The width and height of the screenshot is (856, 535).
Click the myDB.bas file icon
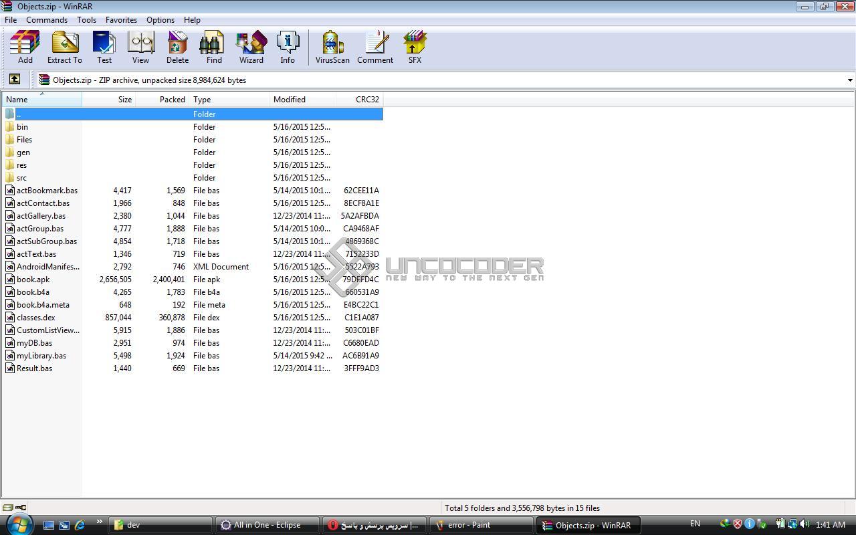[10, 342]
